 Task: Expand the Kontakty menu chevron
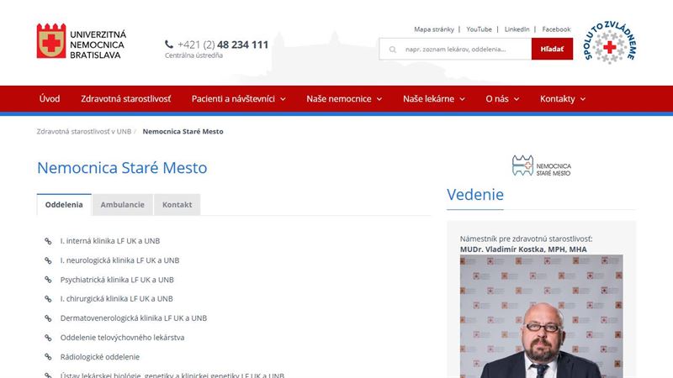(x=583, y=99)
